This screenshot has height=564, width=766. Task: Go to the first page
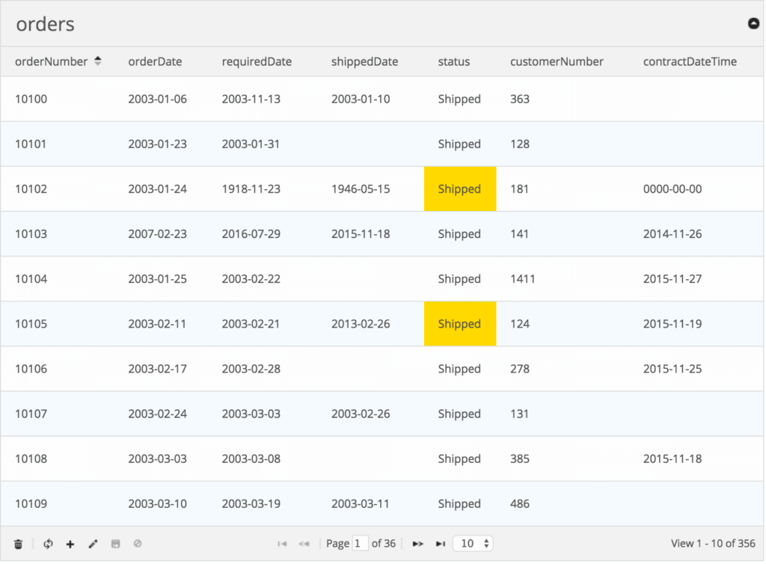pyautogui.click(x=282, y=544)
